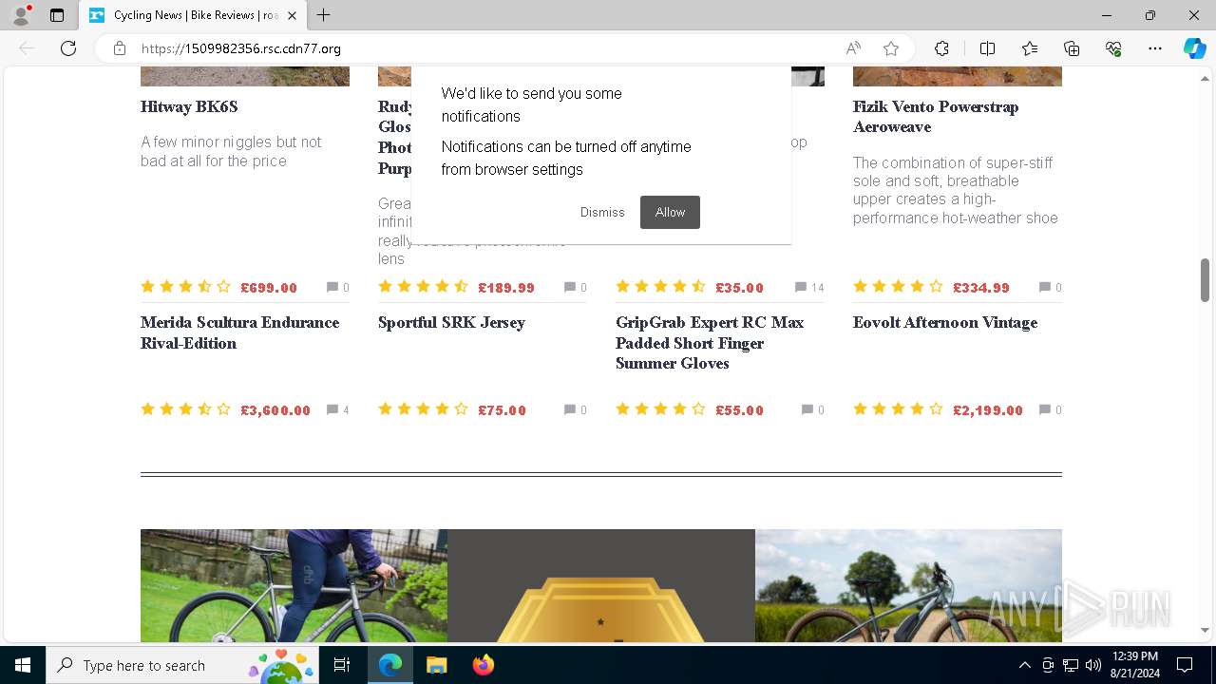
Task: Open Fizik Vento Powerstrap Aeroweave review
Action: pos(936,117)
